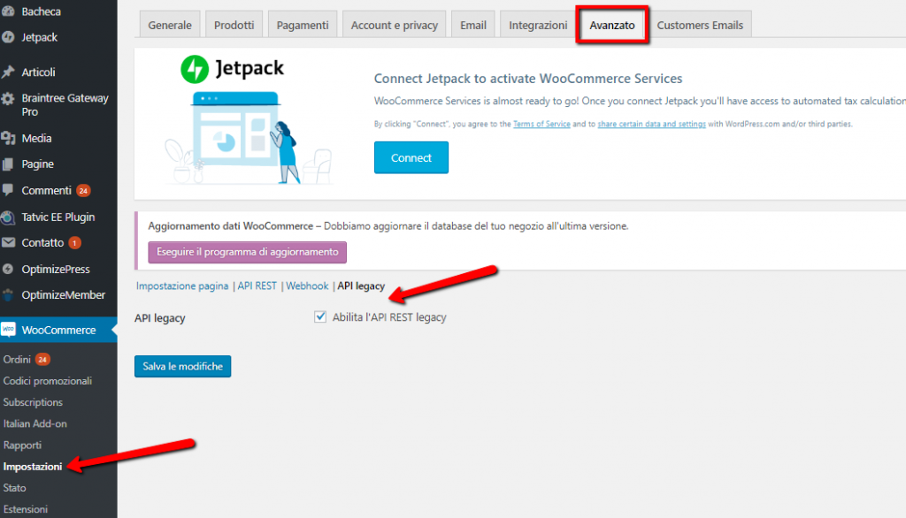Click the Commenti 24 notification badge
Screen dimensions: 906x518
click(83, 191)
